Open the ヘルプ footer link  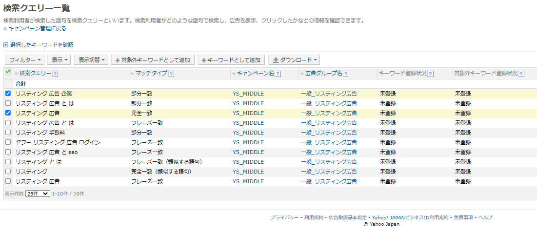tap(486, 217)
